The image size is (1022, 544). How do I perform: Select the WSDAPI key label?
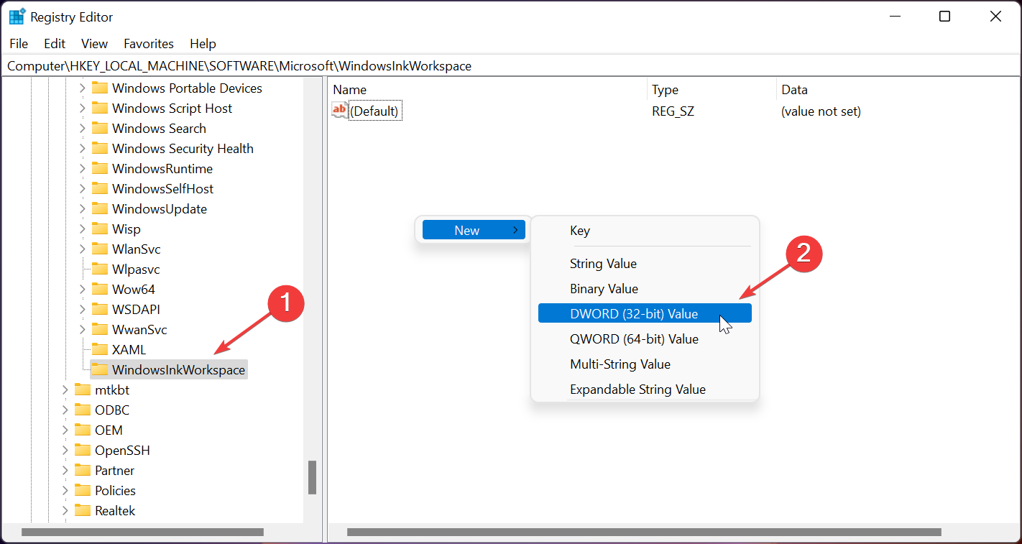pyautogui.click(x=136, y=310)
